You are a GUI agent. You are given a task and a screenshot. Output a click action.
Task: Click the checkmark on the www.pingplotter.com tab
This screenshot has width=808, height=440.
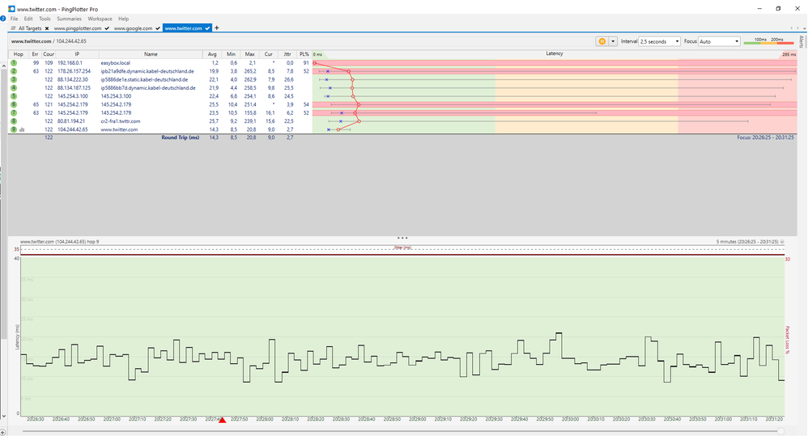pyautogui.click(x=107, y=28)
